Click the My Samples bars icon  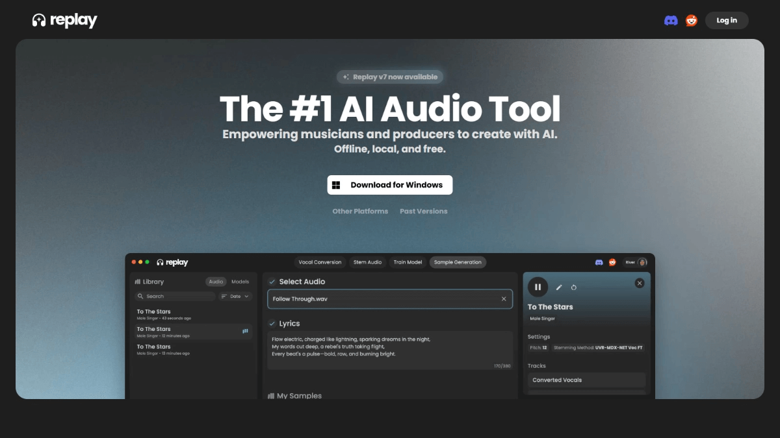click(x=271, y=396)
